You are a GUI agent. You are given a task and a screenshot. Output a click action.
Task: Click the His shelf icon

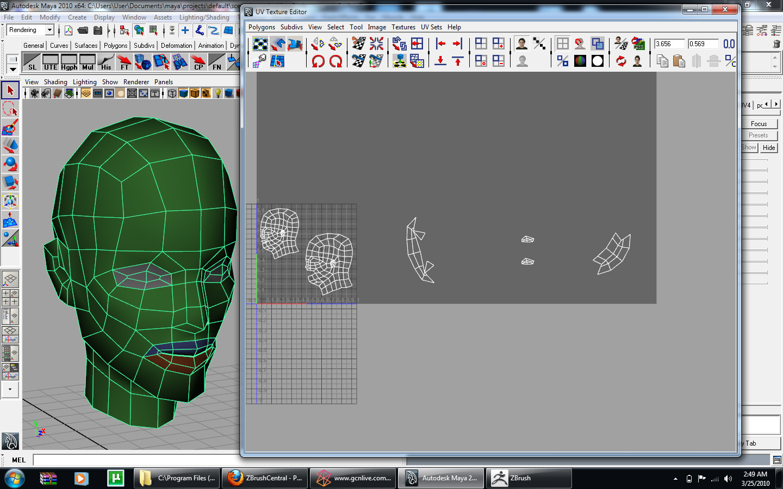coord(106,62)
